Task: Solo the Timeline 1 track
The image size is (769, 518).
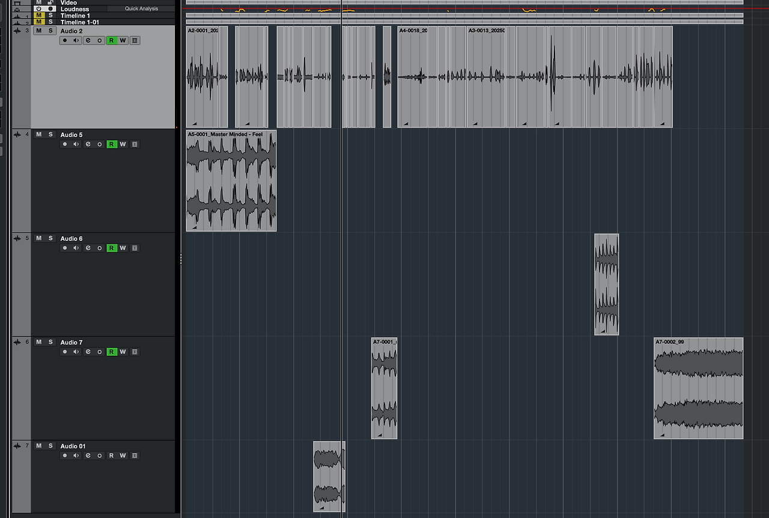Action: (50, 16)
